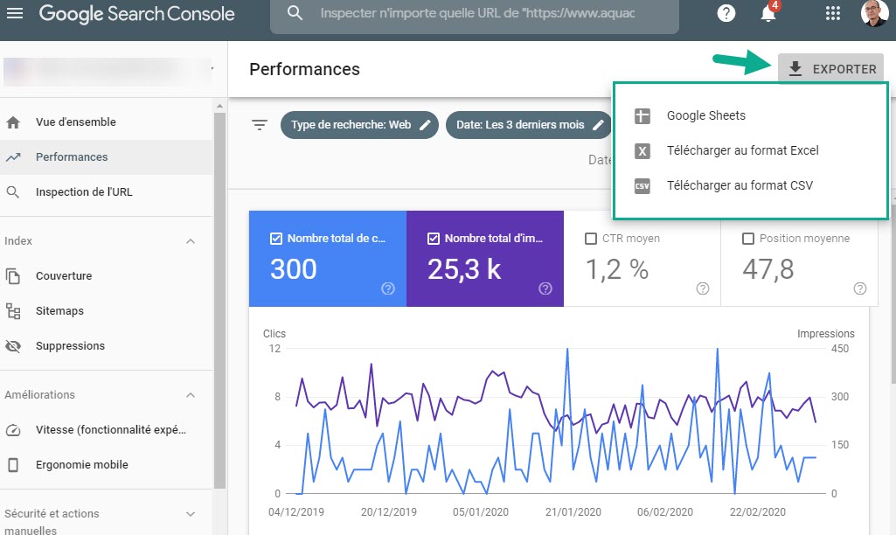Enable the CTR moyen checkbox

[591, 239]
